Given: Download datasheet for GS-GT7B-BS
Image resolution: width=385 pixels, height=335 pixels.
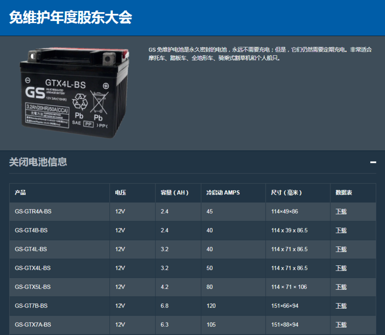Looking at the screenshot, I should (341, 306).
